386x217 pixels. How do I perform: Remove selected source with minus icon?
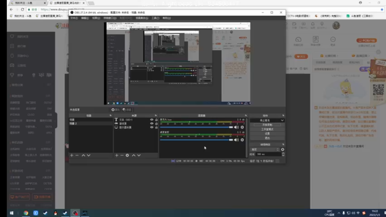(x=122, y=155)
